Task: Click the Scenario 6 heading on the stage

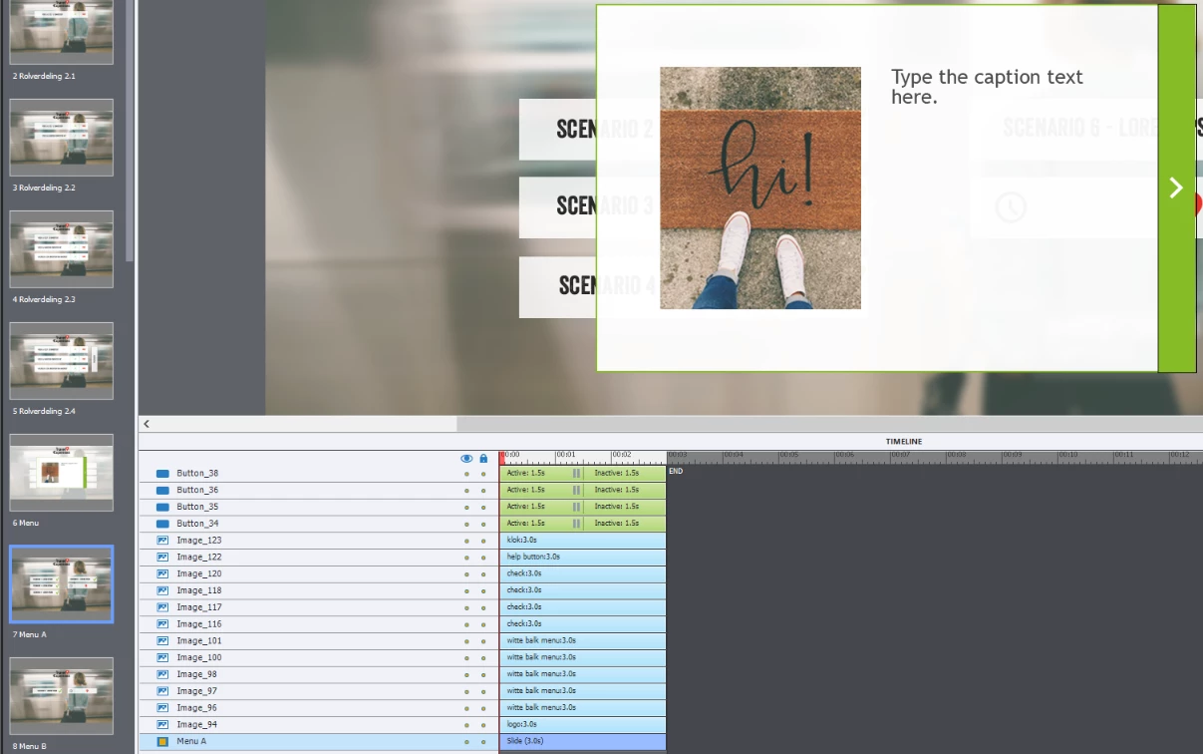Action: [x=1078, y=128]
